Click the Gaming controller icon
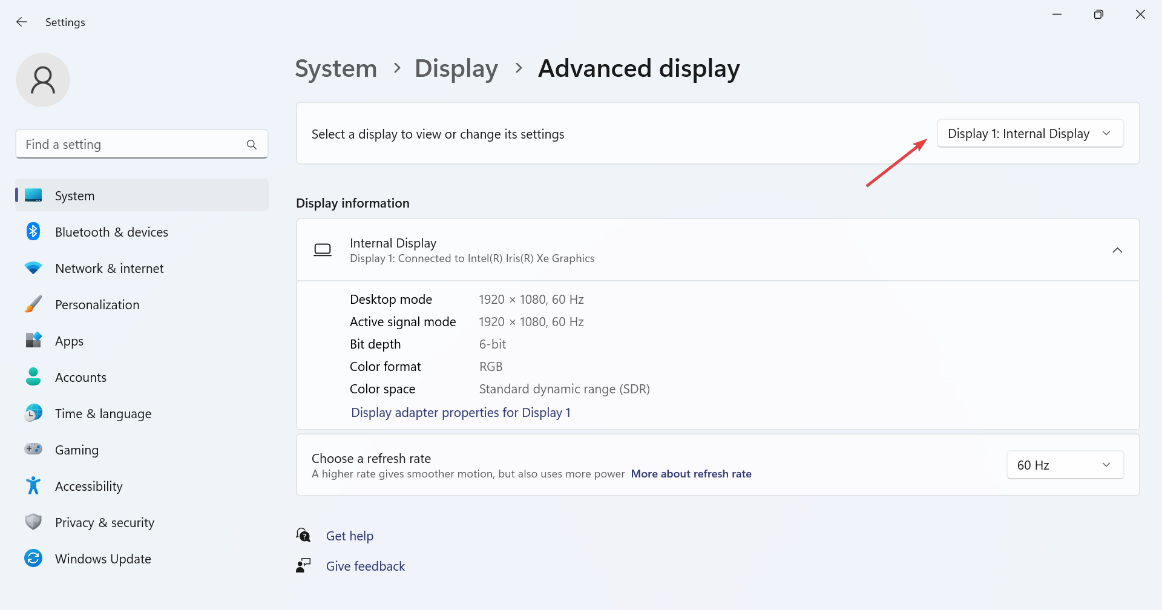The image size is (1162, 610). (33, 449)
